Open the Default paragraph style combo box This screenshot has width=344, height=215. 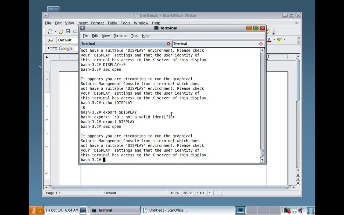(x=67, y=40)
